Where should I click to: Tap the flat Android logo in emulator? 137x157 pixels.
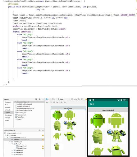(116, 120)
